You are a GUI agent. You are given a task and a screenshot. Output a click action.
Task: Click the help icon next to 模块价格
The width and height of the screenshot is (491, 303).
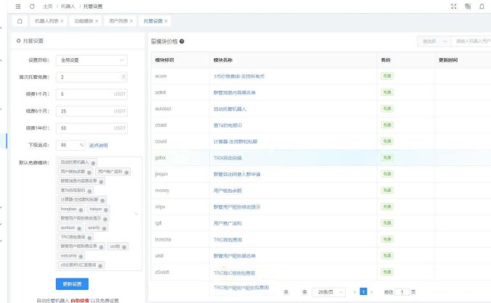tap(182, 41)
